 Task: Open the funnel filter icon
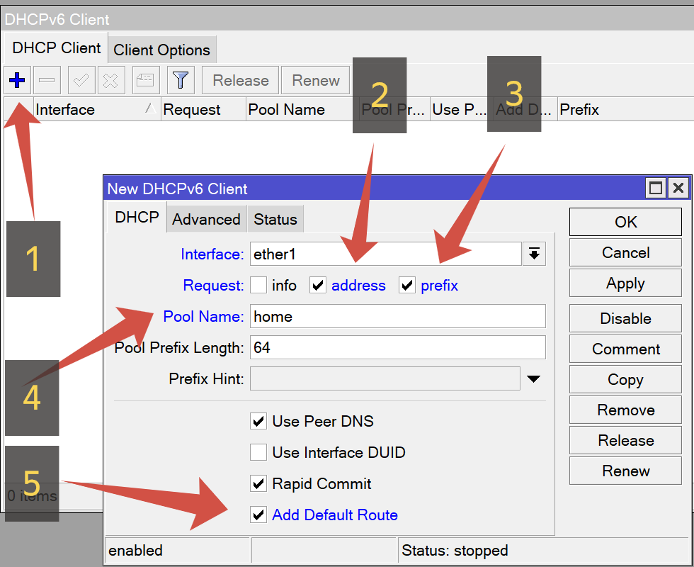181,80
